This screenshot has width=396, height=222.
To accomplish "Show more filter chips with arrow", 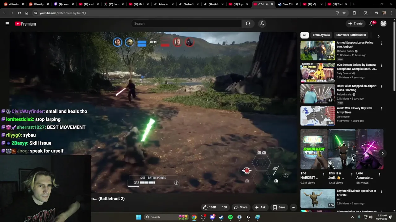I will coord(378,36).
